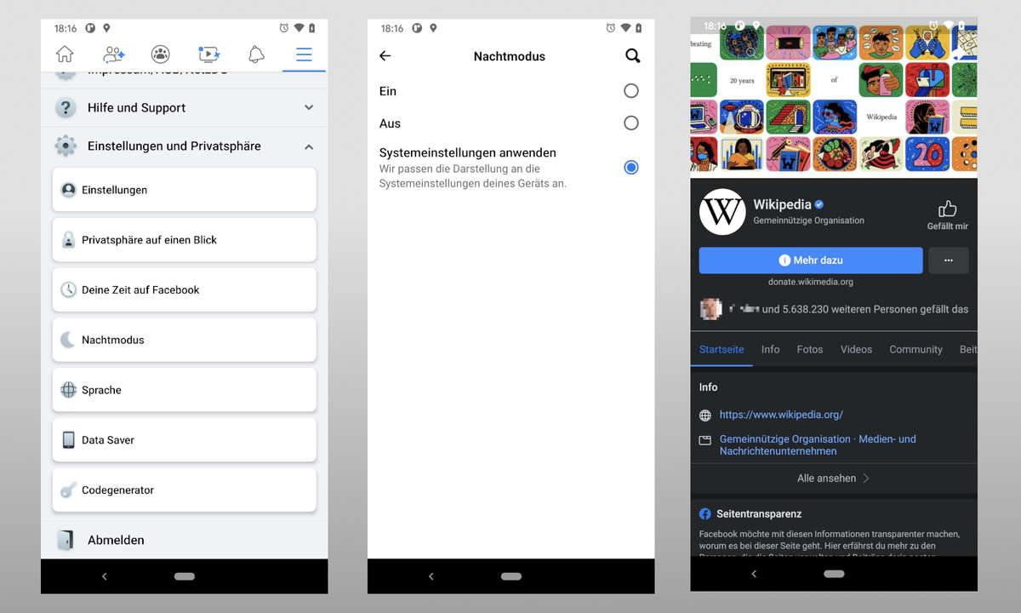Open the Facebook home feed icon
This screenshot has width=1021, height=613.
pyautogui.click(x=65, y=54)
